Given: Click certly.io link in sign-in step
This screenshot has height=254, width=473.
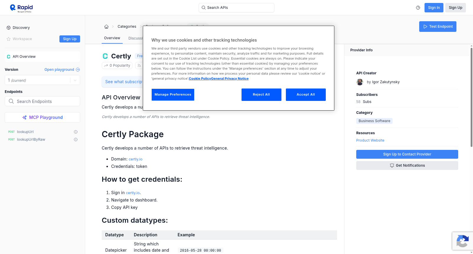Looking at the screenshot, I should 133,193.
